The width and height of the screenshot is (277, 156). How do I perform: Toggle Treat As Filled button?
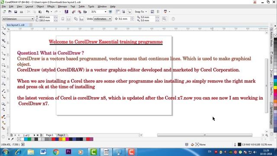coord(164,19)
